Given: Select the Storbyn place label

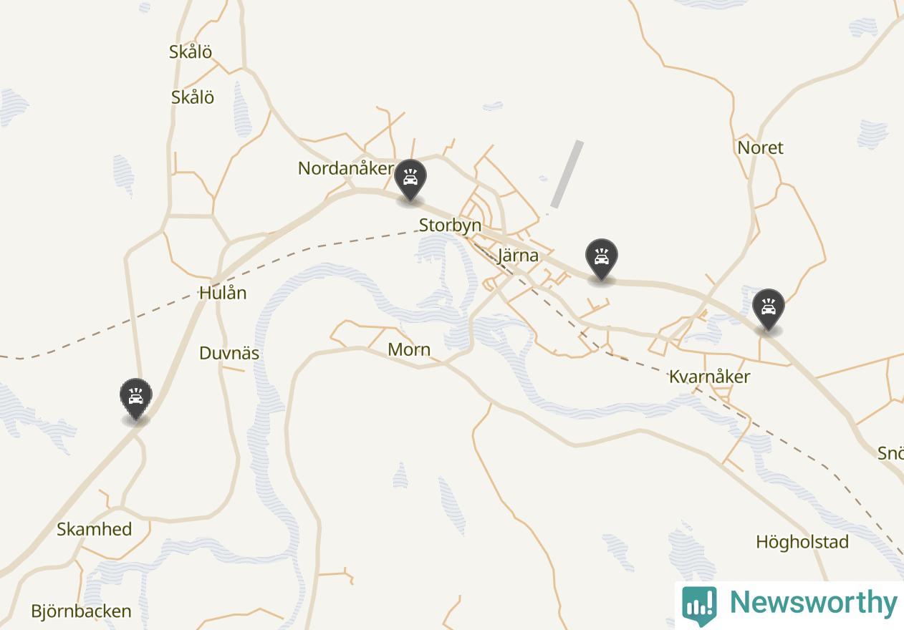Looking at the screenshot, I should pyautogui.click(x=450, y=226).
